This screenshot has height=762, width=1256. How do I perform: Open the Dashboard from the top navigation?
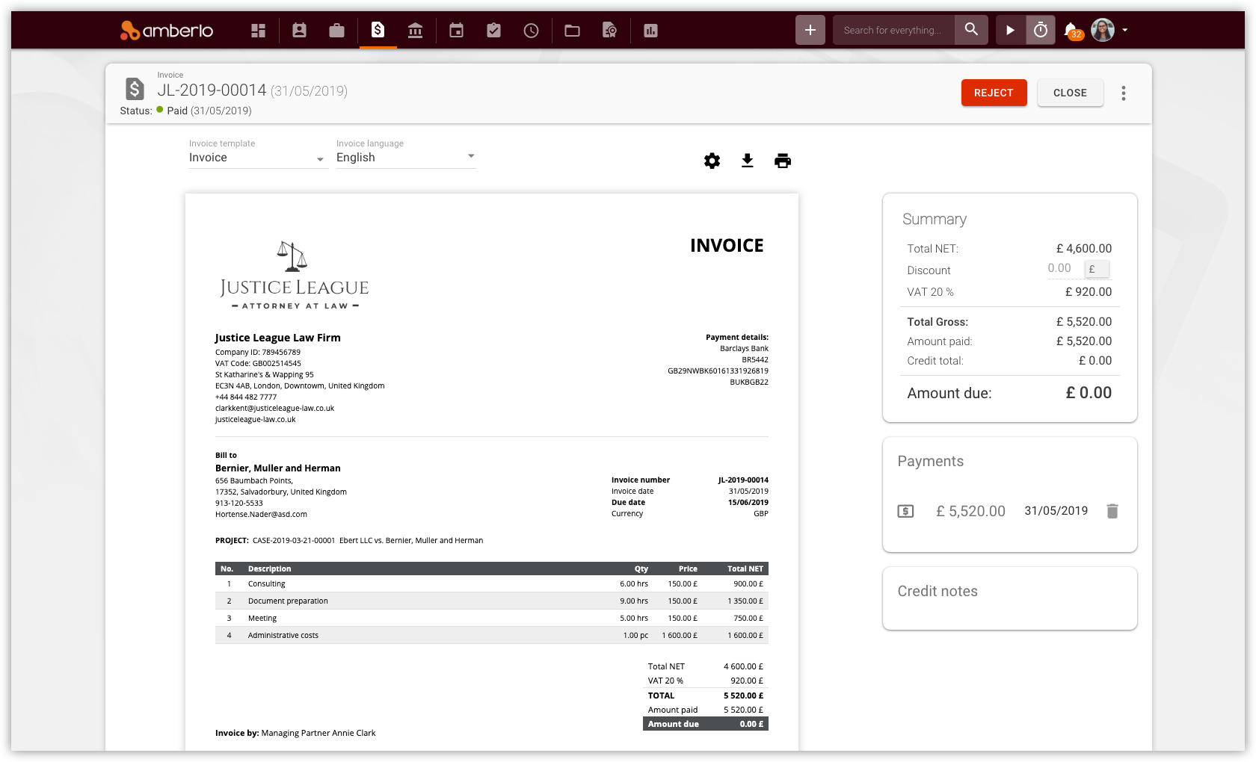point(258,31)
